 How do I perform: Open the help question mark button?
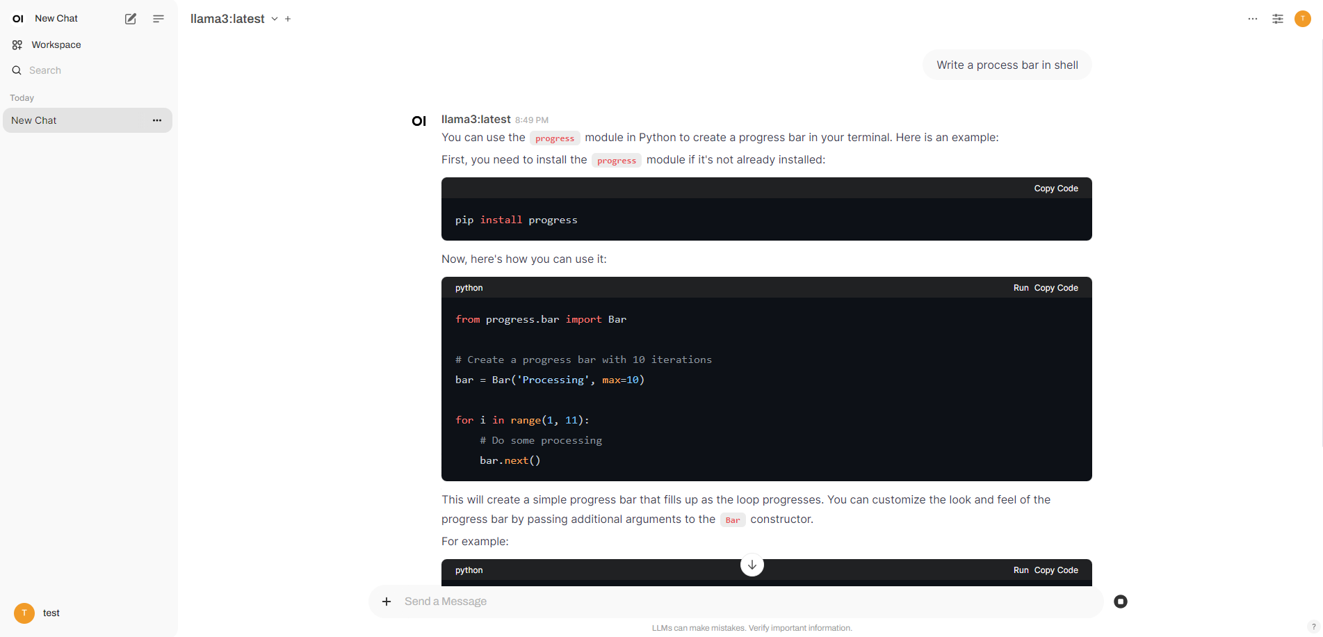click(x=1313, y=626)
